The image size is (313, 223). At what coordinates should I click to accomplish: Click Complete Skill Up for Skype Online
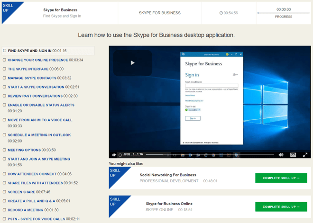pos(281,206)
